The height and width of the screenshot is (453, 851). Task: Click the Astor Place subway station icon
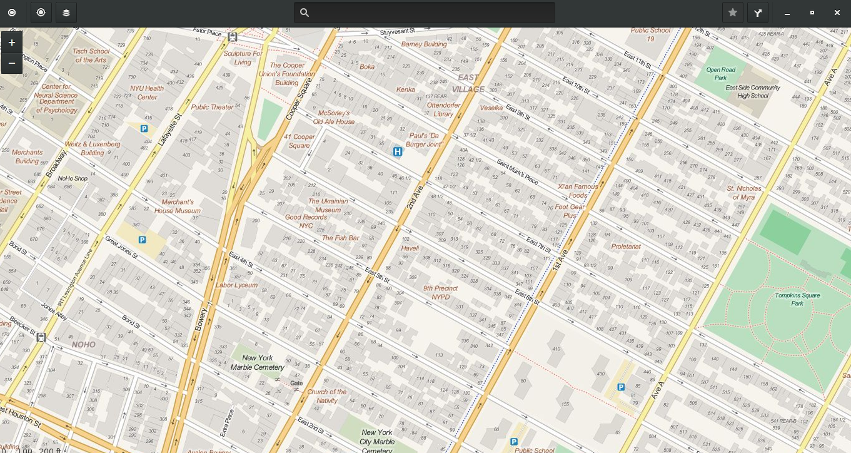[233, 37]
